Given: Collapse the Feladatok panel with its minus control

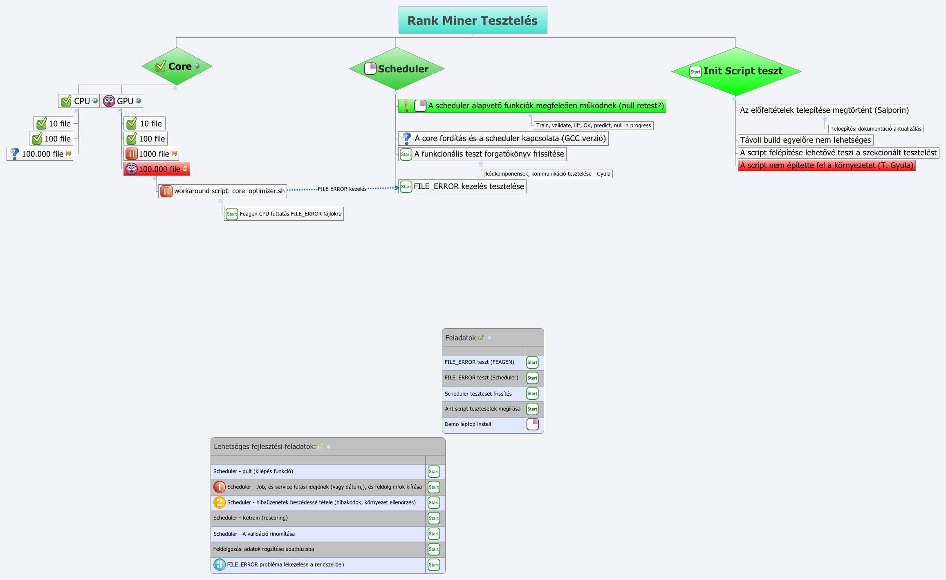Looking at the screenshot, I should 489,338.
